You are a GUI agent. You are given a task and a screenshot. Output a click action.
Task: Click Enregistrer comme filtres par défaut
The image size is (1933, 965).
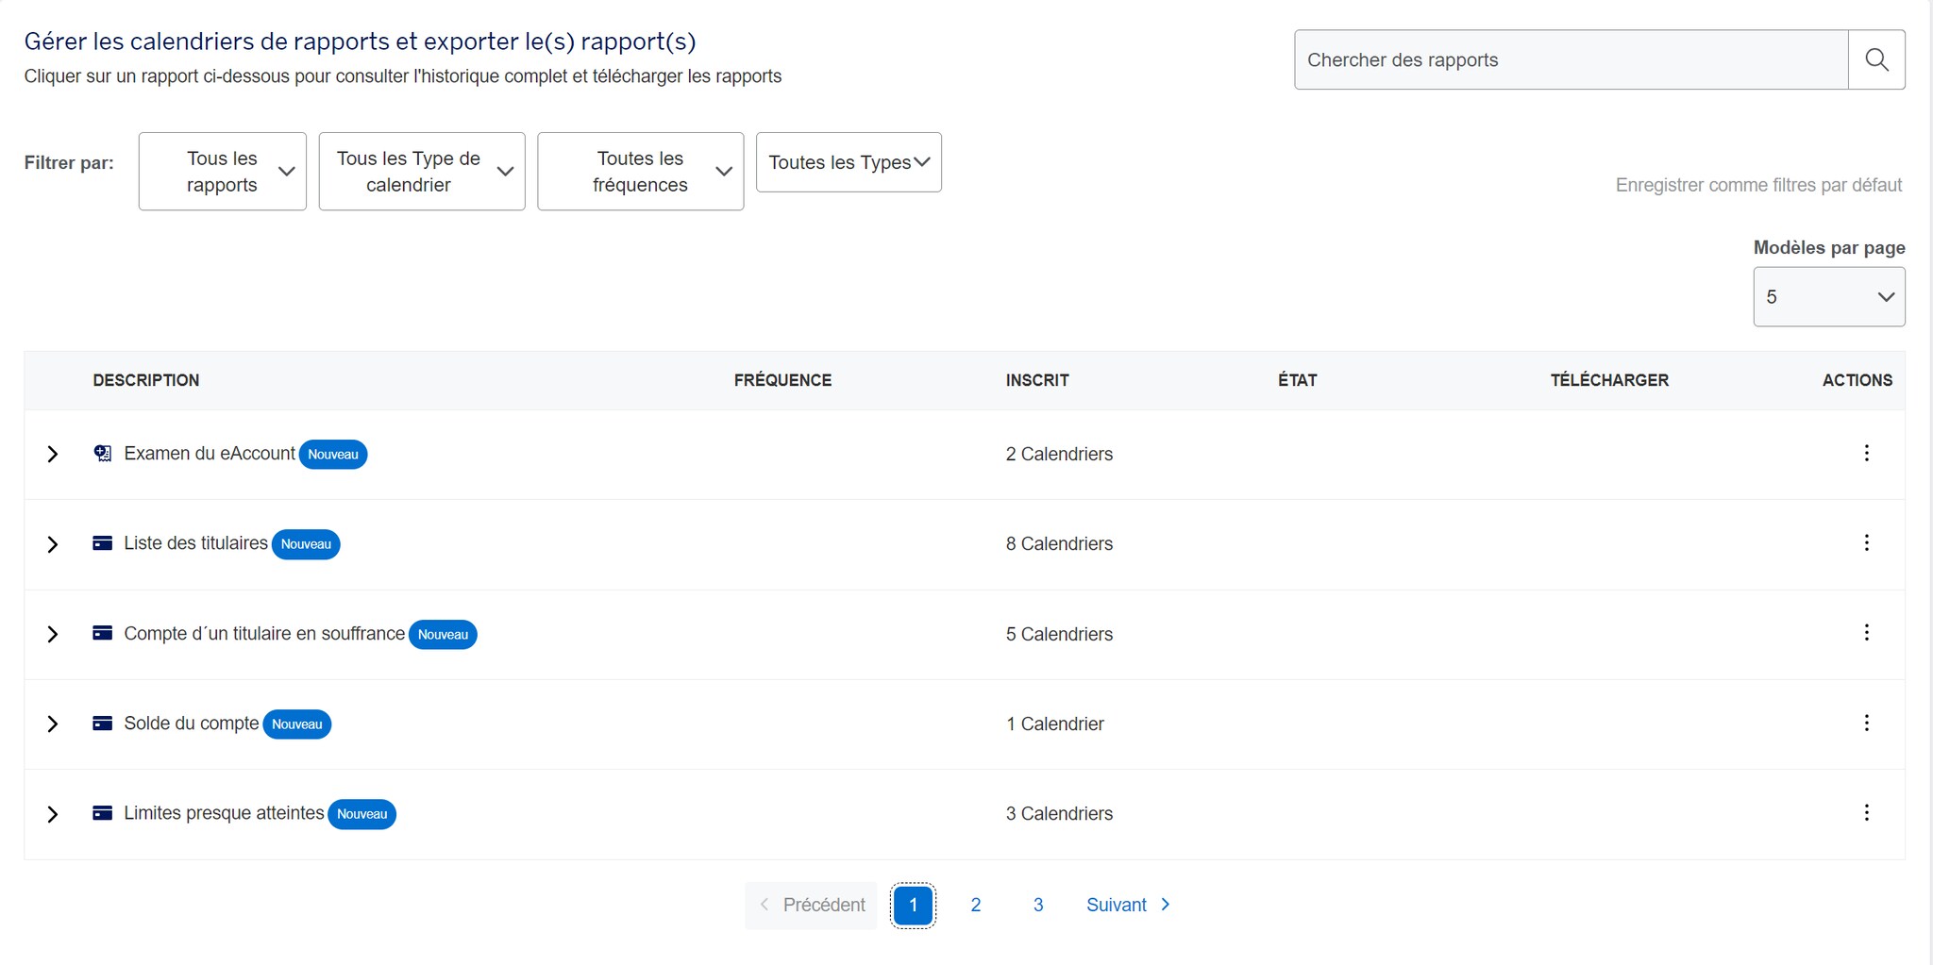click(1757, 185)
